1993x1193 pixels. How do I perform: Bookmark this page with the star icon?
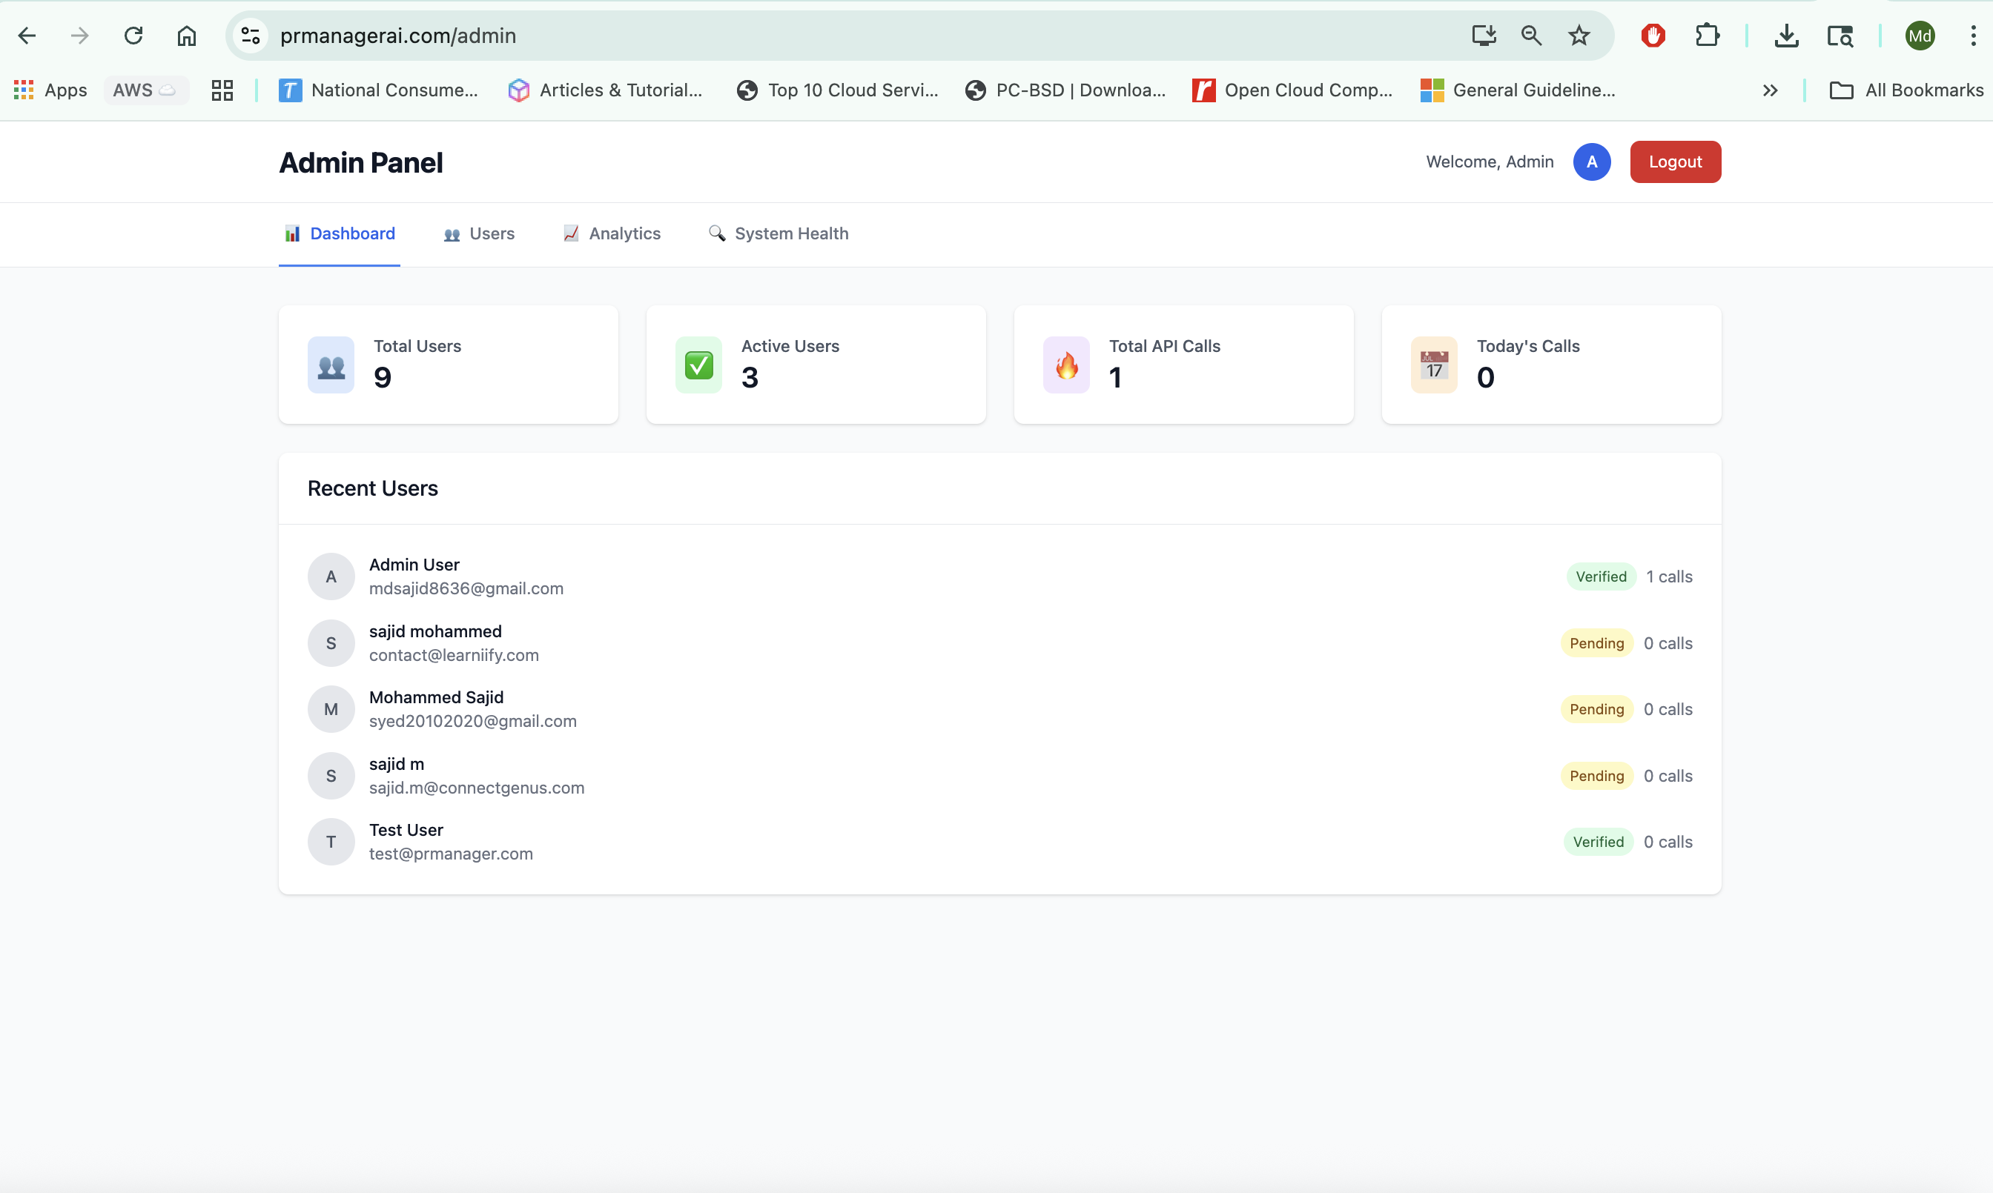tap(1579, 36)
